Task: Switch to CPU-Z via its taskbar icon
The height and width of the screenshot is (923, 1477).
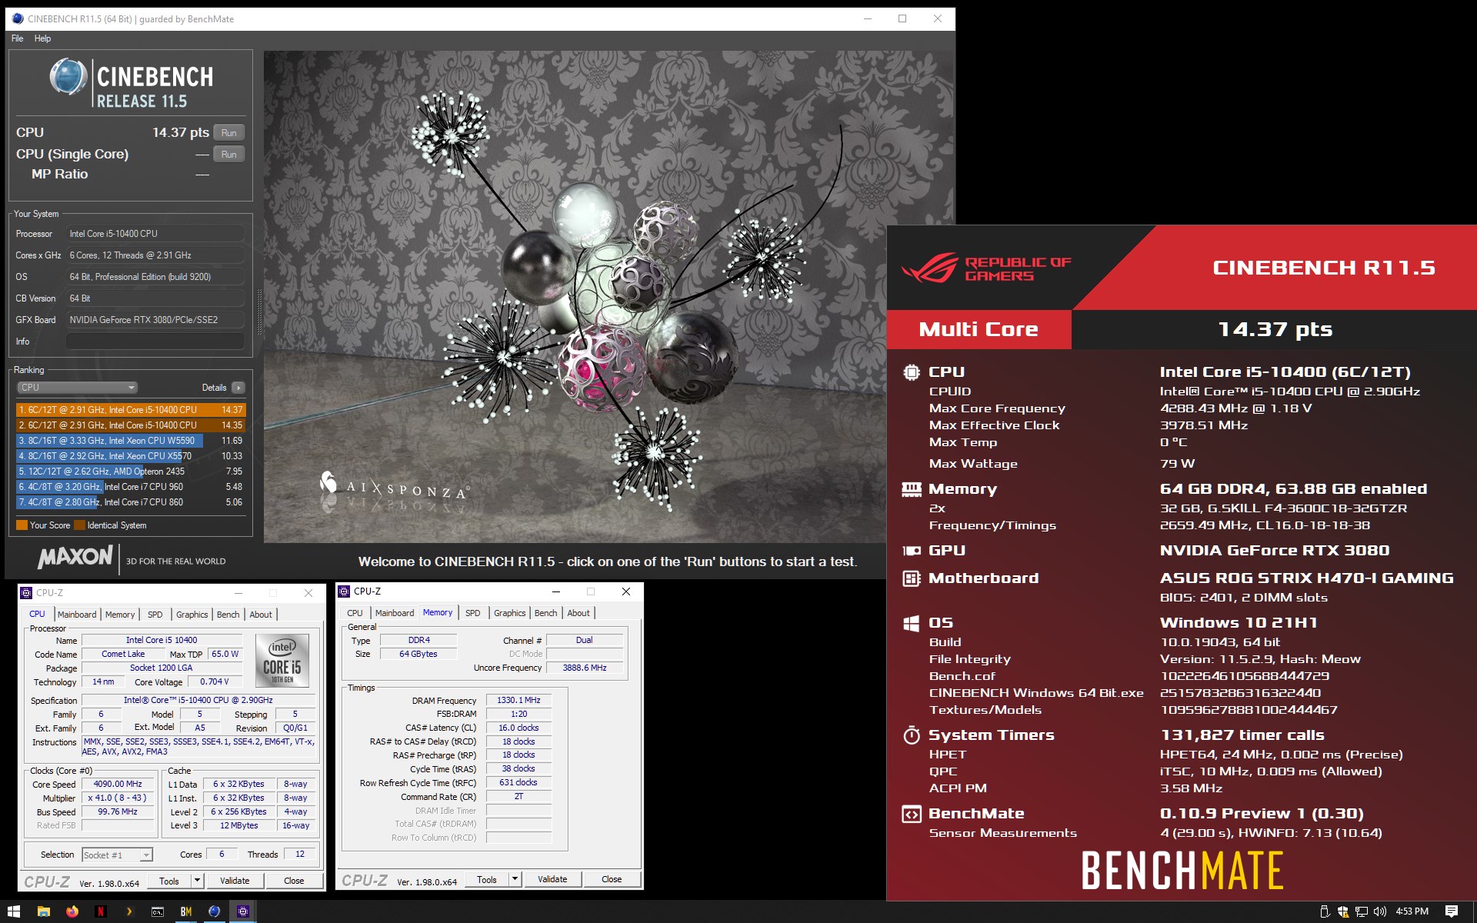Action: pos(243,911)
